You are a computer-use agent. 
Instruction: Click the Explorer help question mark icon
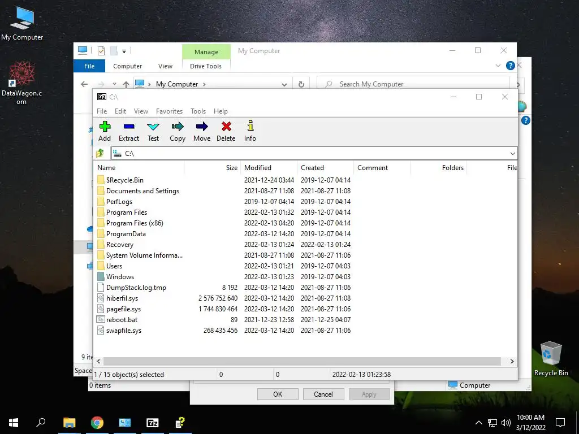pos(511,66)
